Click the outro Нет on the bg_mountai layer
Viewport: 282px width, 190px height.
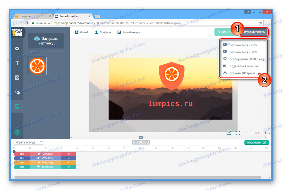pos(68,167)
